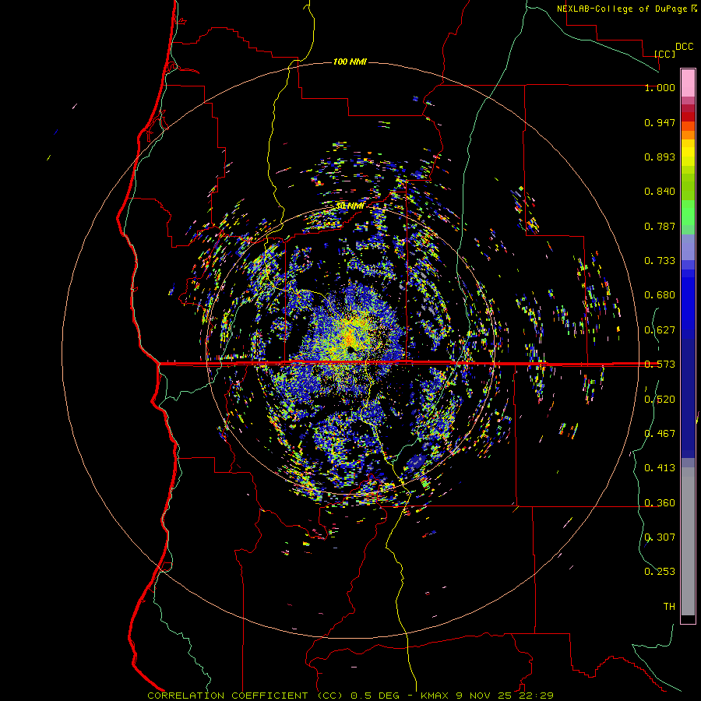Image resolution: width=701 pixels, height=701 pixels.
Task: Click the KMAX station identifier in the caption
Action: (x=434, y=696)
